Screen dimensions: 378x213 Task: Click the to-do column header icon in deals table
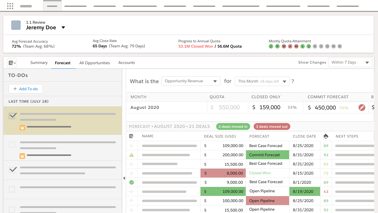131,136
